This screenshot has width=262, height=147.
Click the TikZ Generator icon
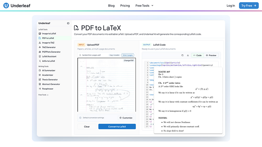tap(40, 47)
